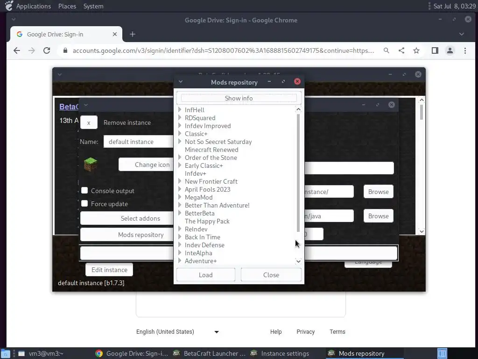
Task: Show desktop using bottom-left panel icon
Action: point(6,353)
